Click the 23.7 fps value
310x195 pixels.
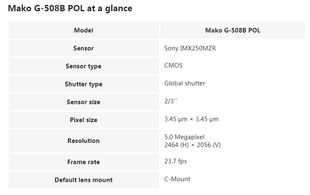[x=175, y=161]
